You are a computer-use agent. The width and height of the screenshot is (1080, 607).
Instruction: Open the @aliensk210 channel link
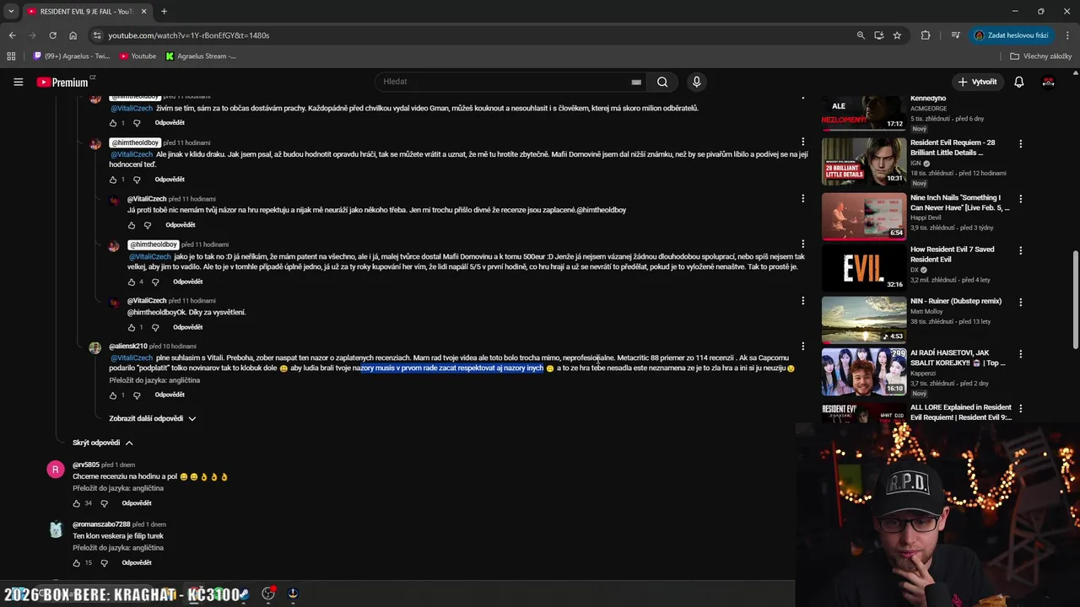click(128, 346)
